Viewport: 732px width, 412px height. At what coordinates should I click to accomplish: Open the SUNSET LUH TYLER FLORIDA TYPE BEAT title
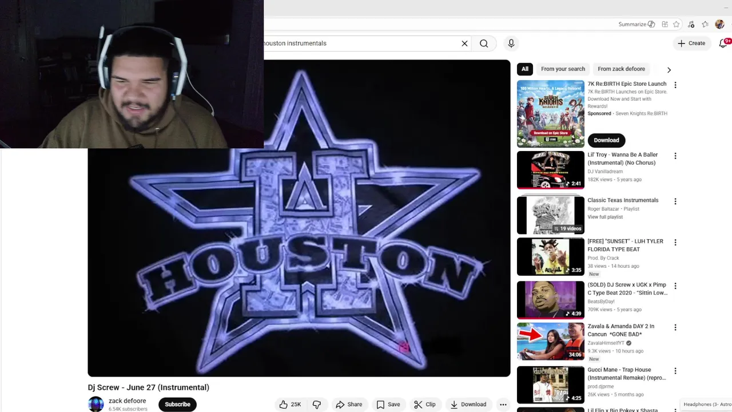pyautogui.click(x=625, y=245)
